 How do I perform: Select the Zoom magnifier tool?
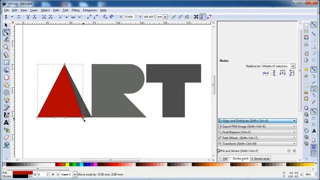[x=6, y=47]
